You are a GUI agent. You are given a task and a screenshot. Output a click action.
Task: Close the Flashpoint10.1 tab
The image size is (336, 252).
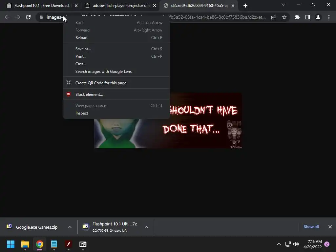tap(76, 6)
